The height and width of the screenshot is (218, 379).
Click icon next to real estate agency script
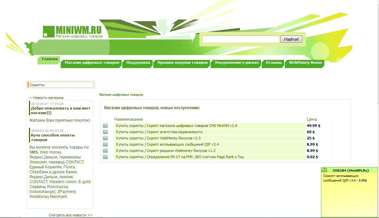[x=105, y=132]
